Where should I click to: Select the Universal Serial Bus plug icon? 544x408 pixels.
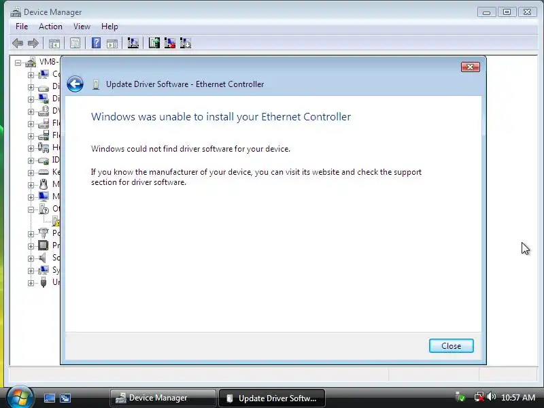tap(44, 282)
